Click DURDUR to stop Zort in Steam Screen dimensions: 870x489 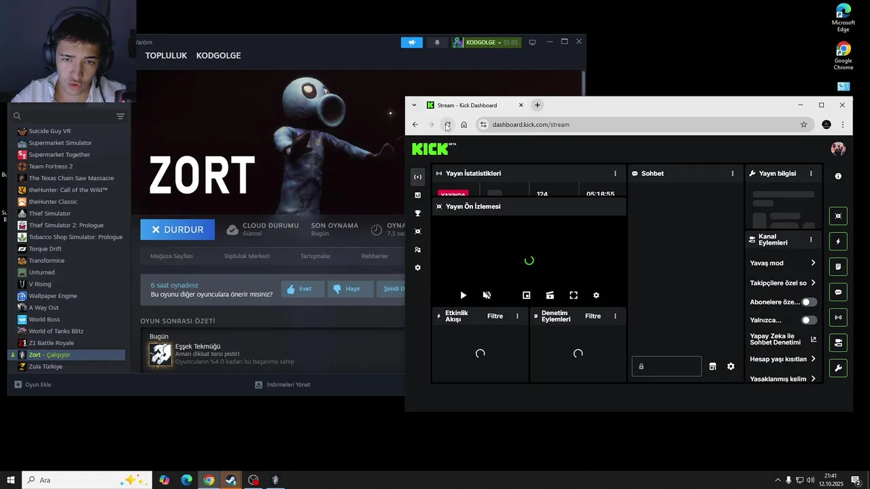click(x=177, y=230)
